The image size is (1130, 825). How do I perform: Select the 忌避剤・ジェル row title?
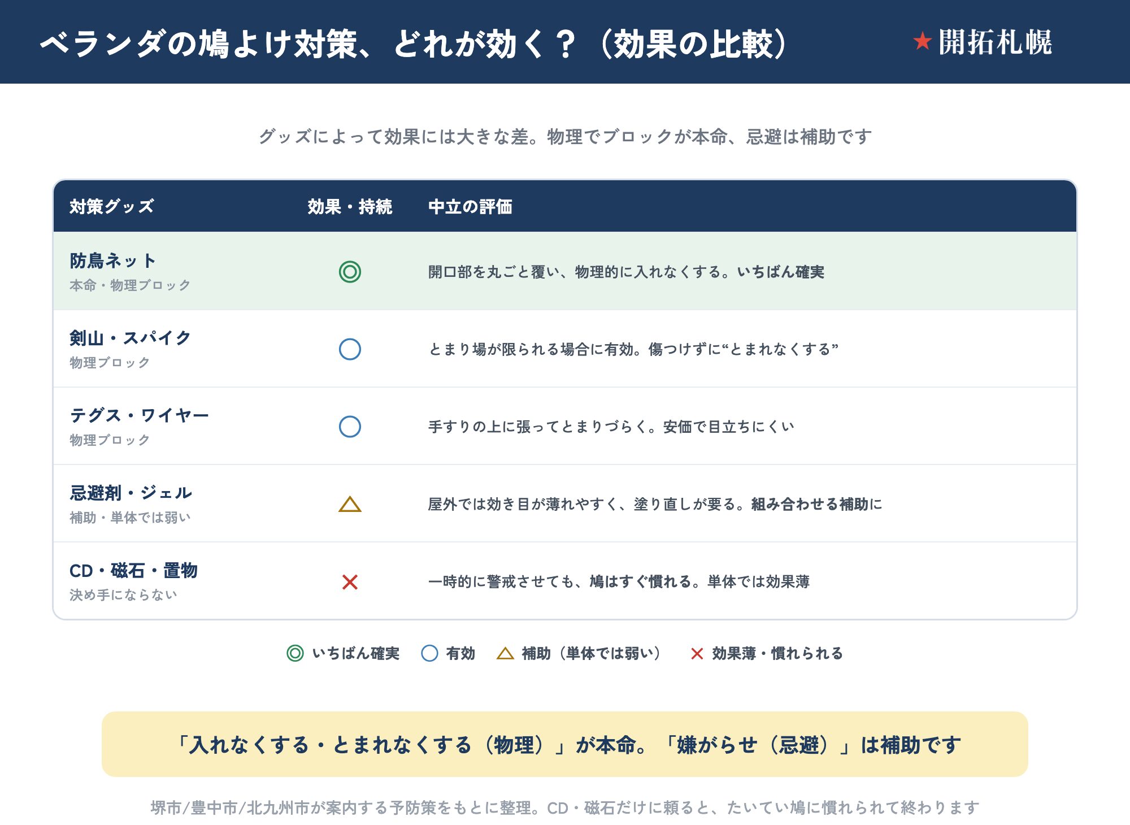tap(131, 493)
